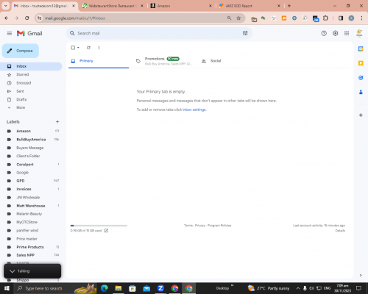Hide the side panel arrow

pos(361,275)
